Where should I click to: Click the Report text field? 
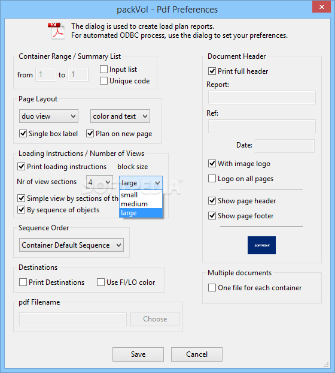pyautogui.click(x=262, y=97)
